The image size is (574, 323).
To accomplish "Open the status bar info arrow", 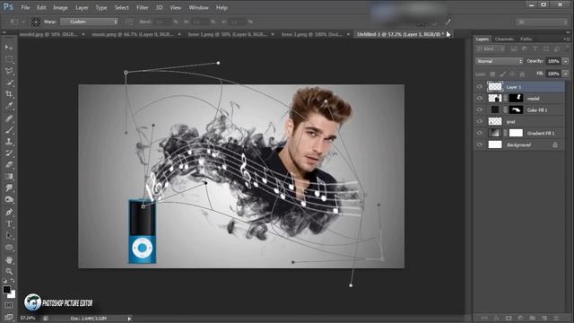I will [129, 319].
